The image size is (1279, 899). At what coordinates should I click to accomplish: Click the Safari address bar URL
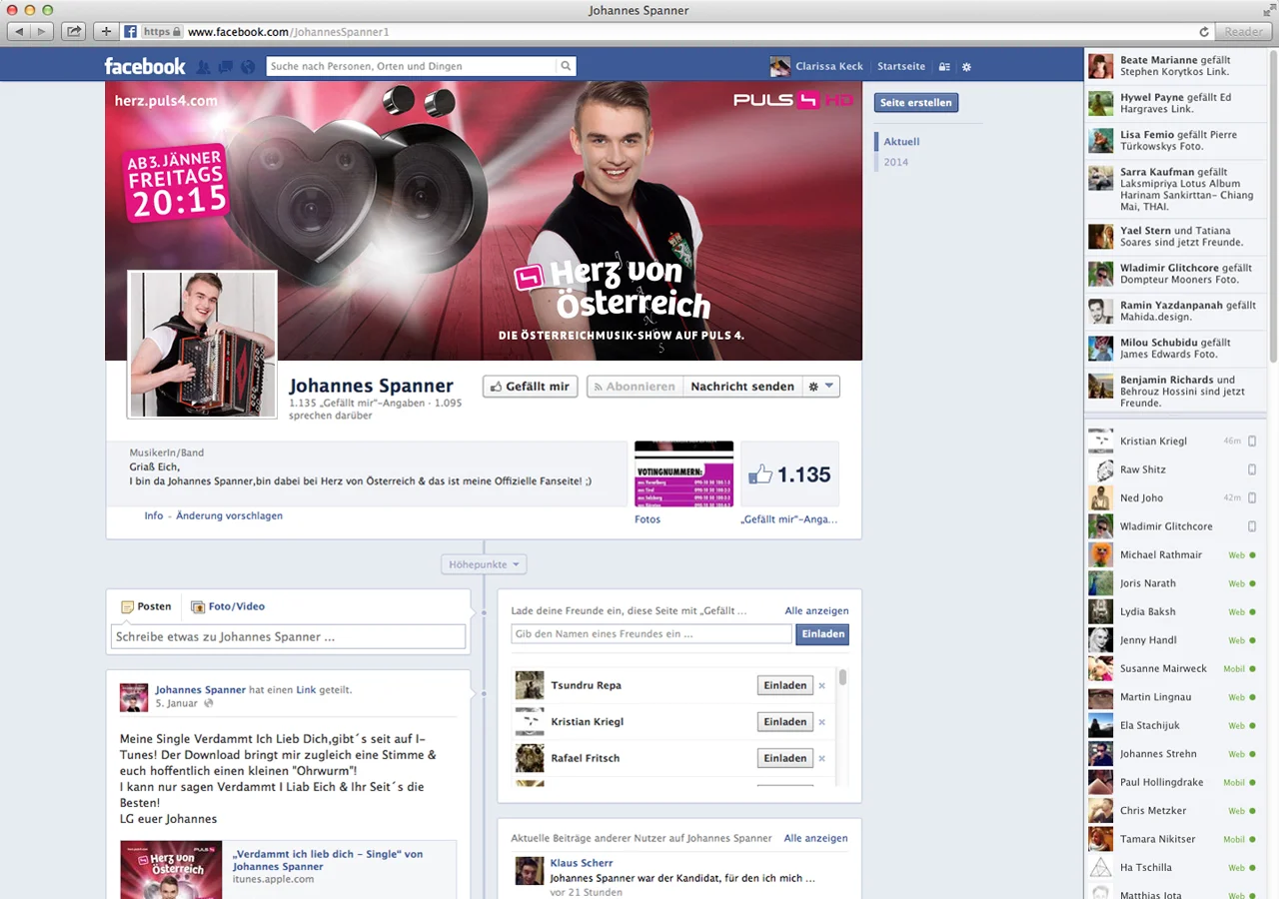tap(289, 32)
